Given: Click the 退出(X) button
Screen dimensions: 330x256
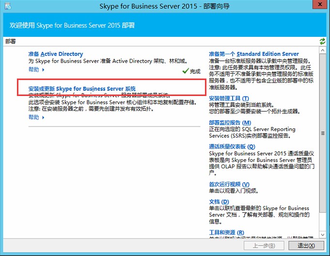Looking at the screenshot, I should 306,245.
